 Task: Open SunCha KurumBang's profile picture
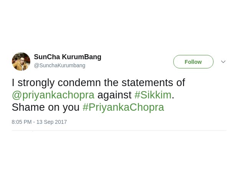click(x=21, y=62)
